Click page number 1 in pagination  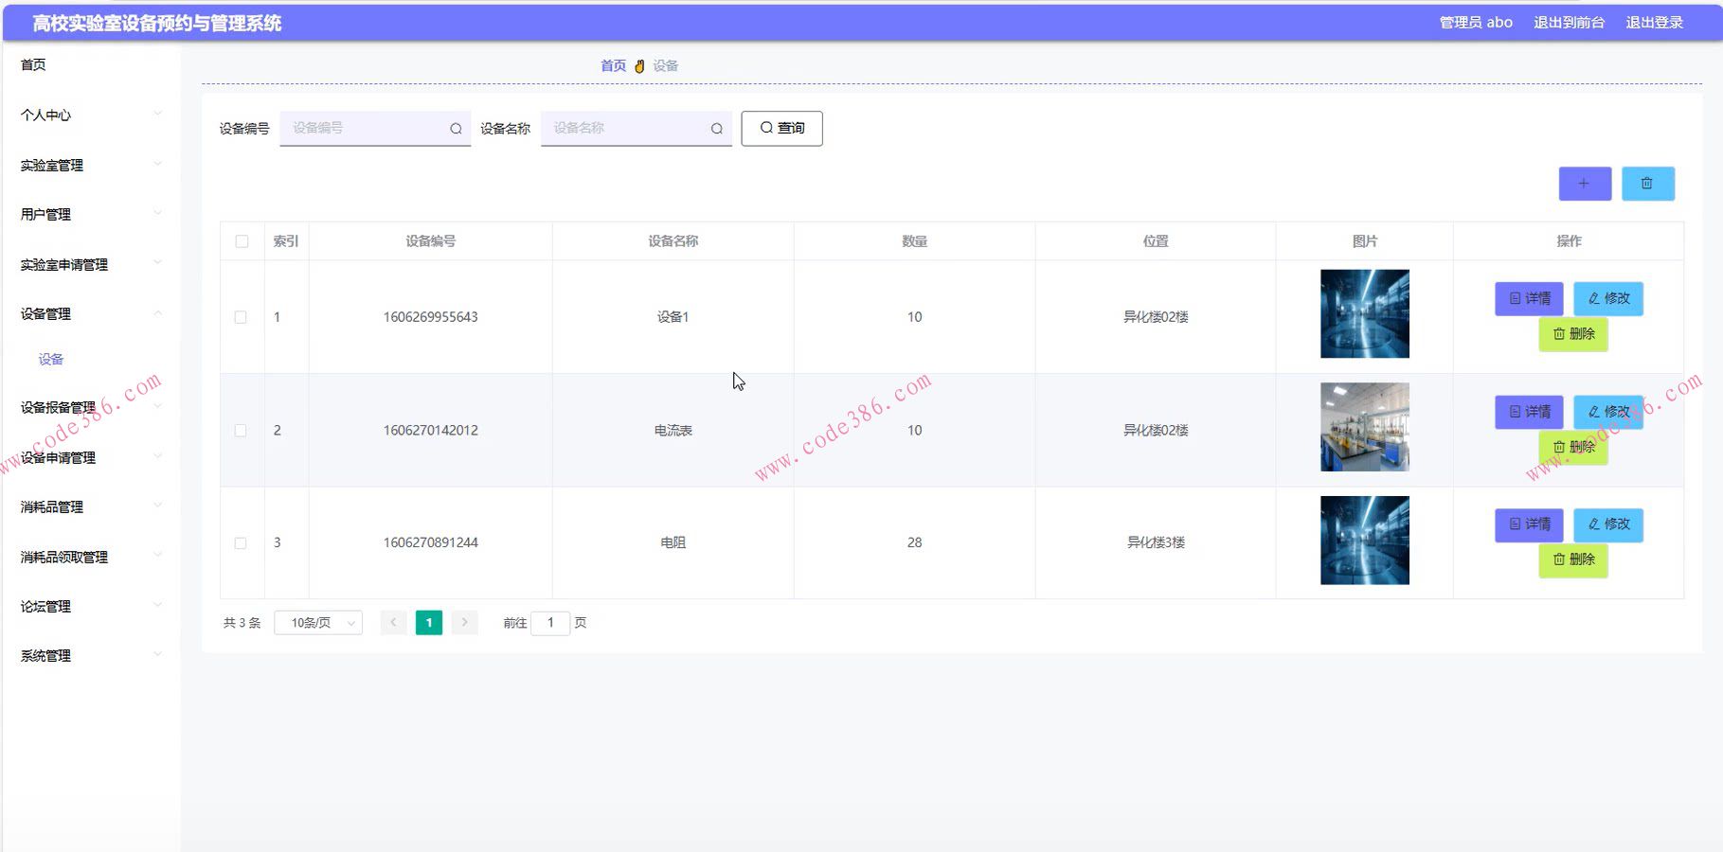[429, 623]
